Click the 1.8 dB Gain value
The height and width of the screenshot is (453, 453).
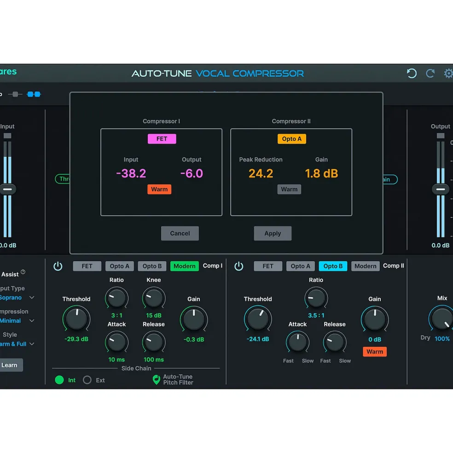[x=321, y=173]
